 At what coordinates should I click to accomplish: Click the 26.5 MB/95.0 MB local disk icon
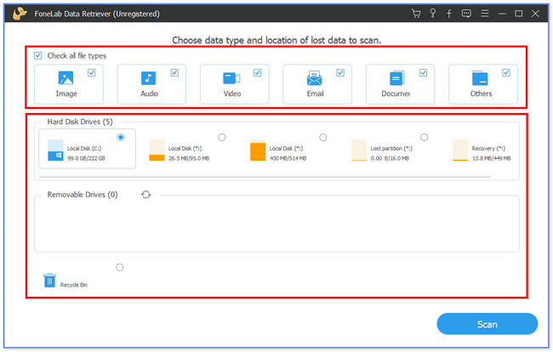[157, 150]
